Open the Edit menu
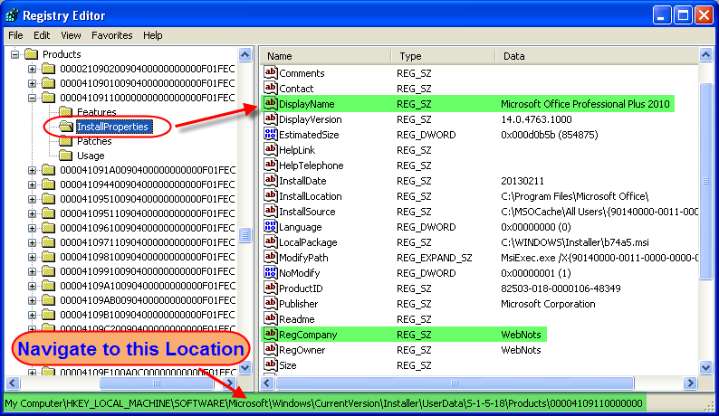Viewport: 719px width, 416px height. (42, 35)
